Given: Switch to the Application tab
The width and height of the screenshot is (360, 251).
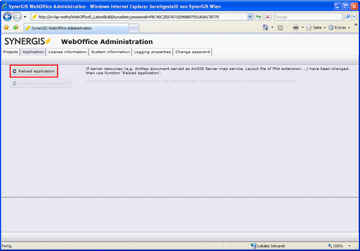Looking at the screenshot, I should (x=33, y=52).
